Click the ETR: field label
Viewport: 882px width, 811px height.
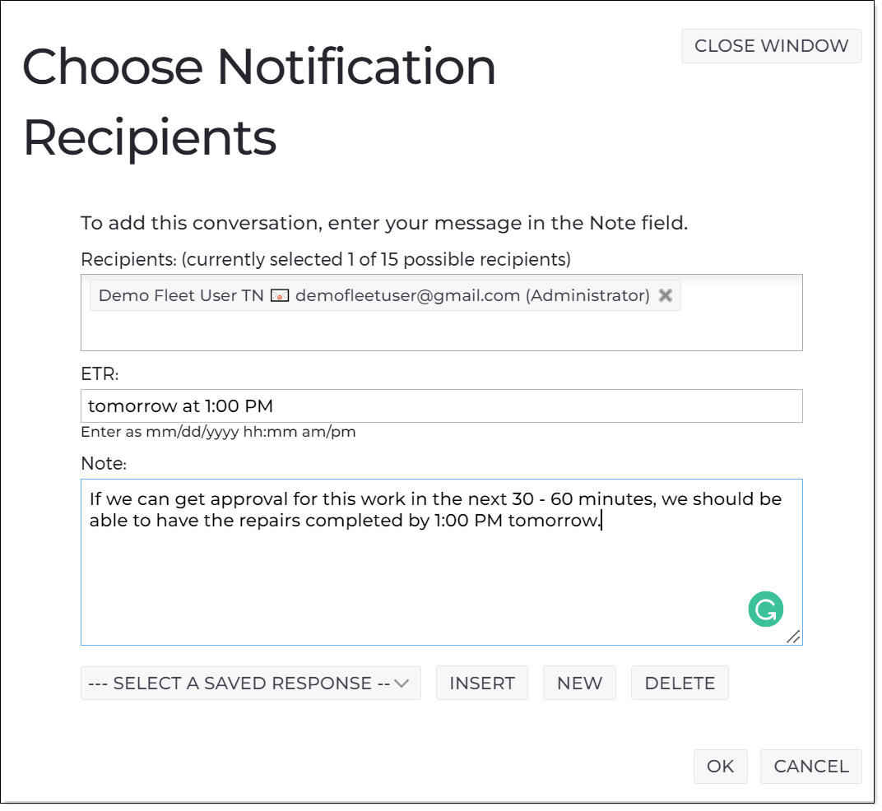click(100, 374)
